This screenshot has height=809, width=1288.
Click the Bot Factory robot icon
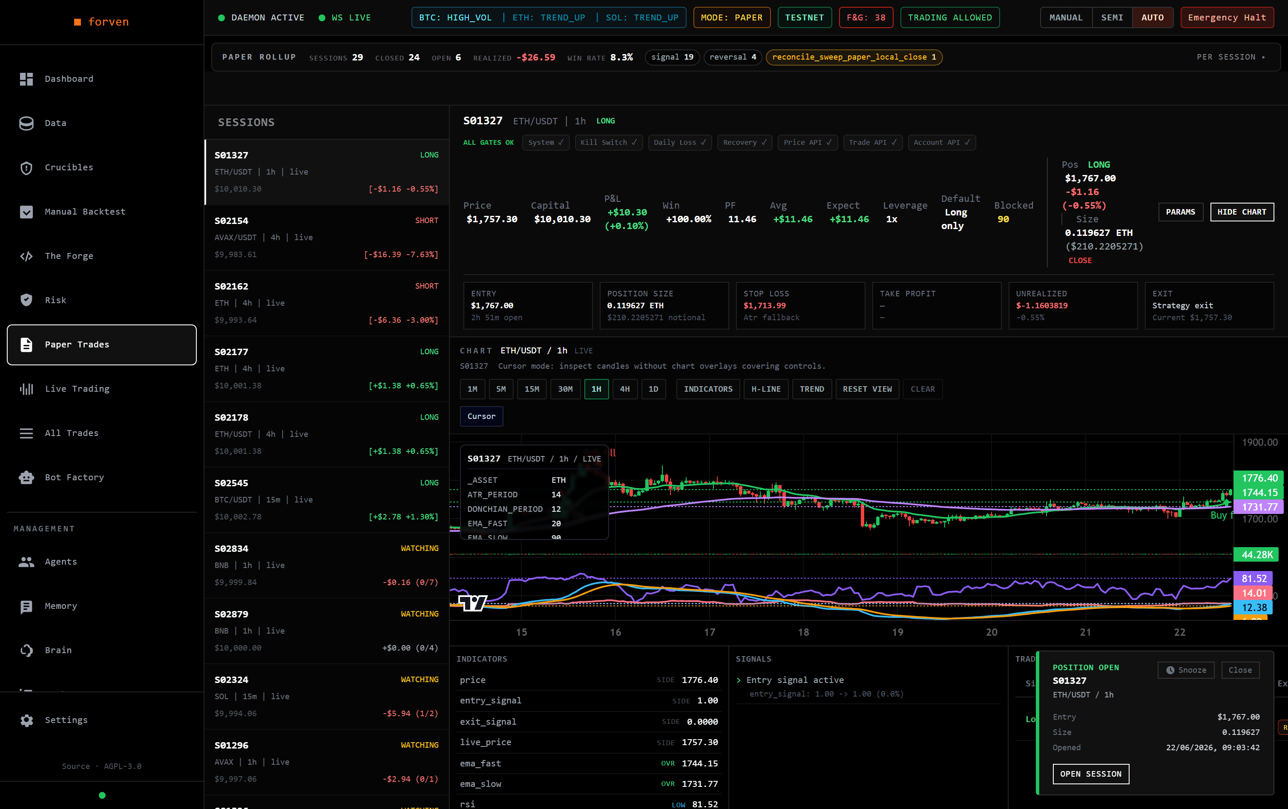(26, 477)
